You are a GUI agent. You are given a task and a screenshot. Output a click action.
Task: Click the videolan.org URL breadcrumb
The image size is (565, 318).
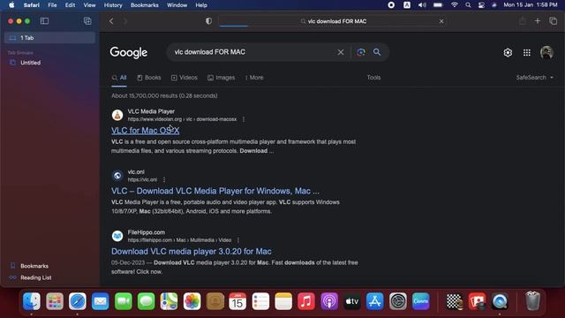pos(182,119)
